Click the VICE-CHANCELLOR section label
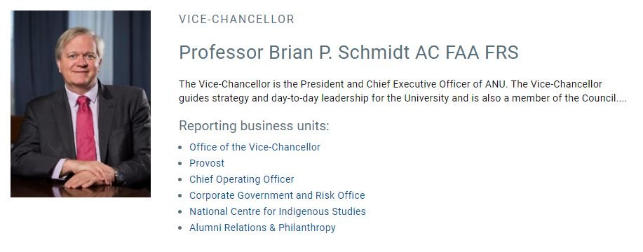Viewport: 643px width, 252px height. pos(236,19)
